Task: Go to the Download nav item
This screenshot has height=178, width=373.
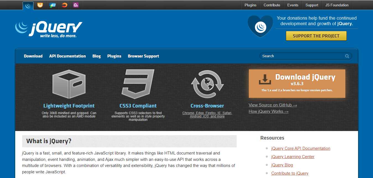Action: (x=33, y=56)
